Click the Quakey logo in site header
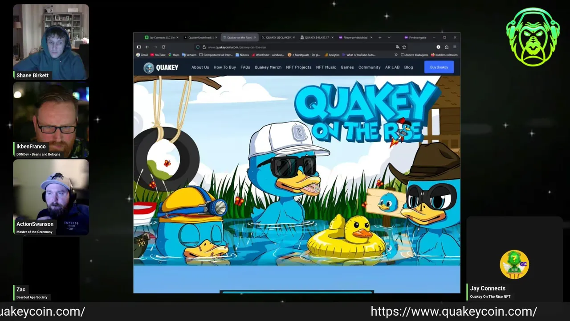This screenshot has height=321, width=570. [161, 67]
